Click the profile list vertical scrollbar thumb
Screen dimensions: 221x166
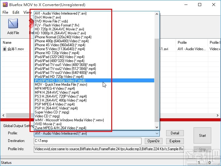[157, 80]
